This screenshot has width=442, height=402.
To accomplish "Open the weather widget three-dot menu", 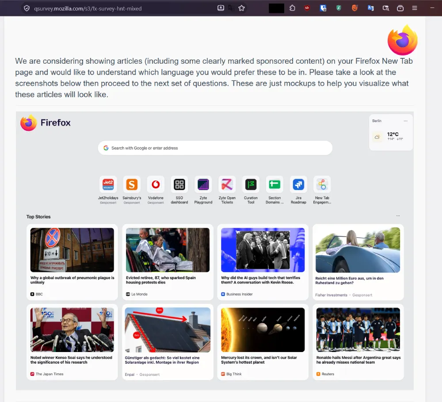I will point(405,121).
